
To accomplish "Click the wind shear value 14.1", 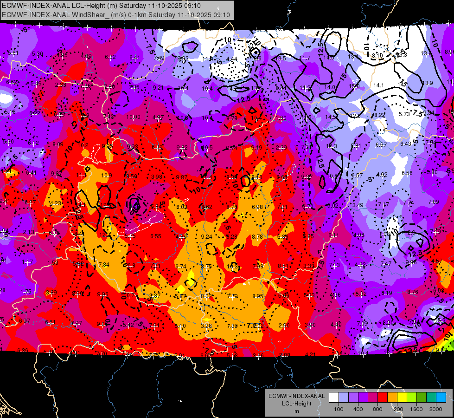I will [x=378, y=85].
